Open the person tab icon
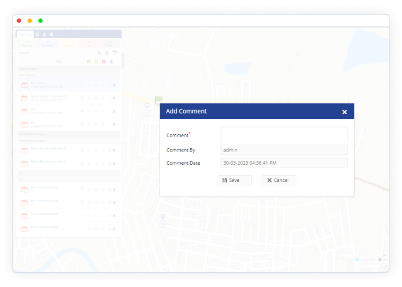This screenshot has height=287, width=402. click(x=44, y=34)
